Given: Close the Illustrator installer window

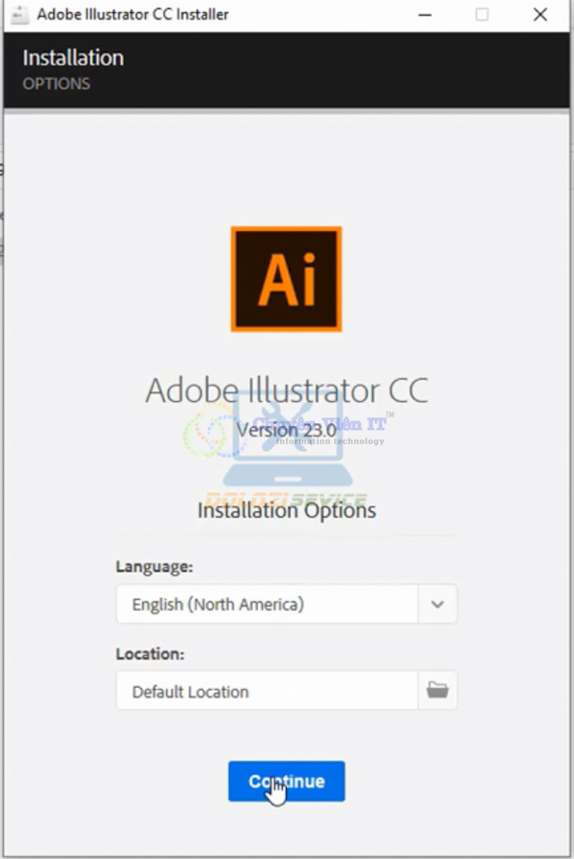Looking at the screenshot, I should tap(540, 15).
